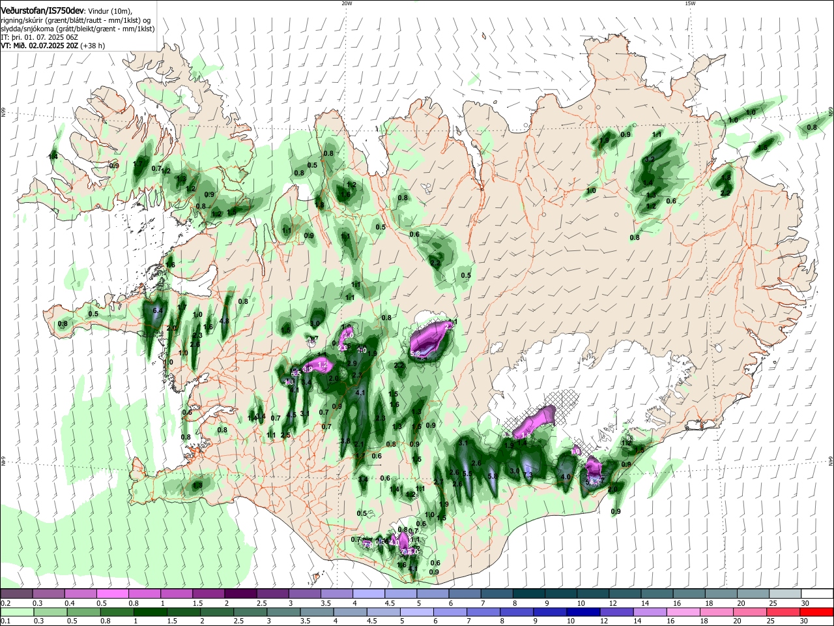The image size is (834, 626).
Task: Click the "0.2" label on snow scale
Action: [x=5, y=603]
